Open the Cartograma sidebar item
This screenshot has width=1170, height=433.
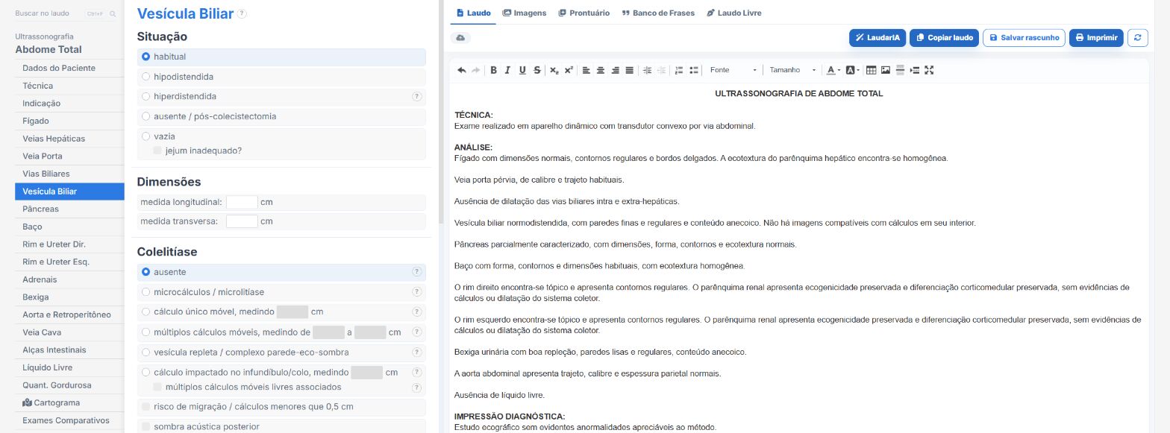pos(69,402)
